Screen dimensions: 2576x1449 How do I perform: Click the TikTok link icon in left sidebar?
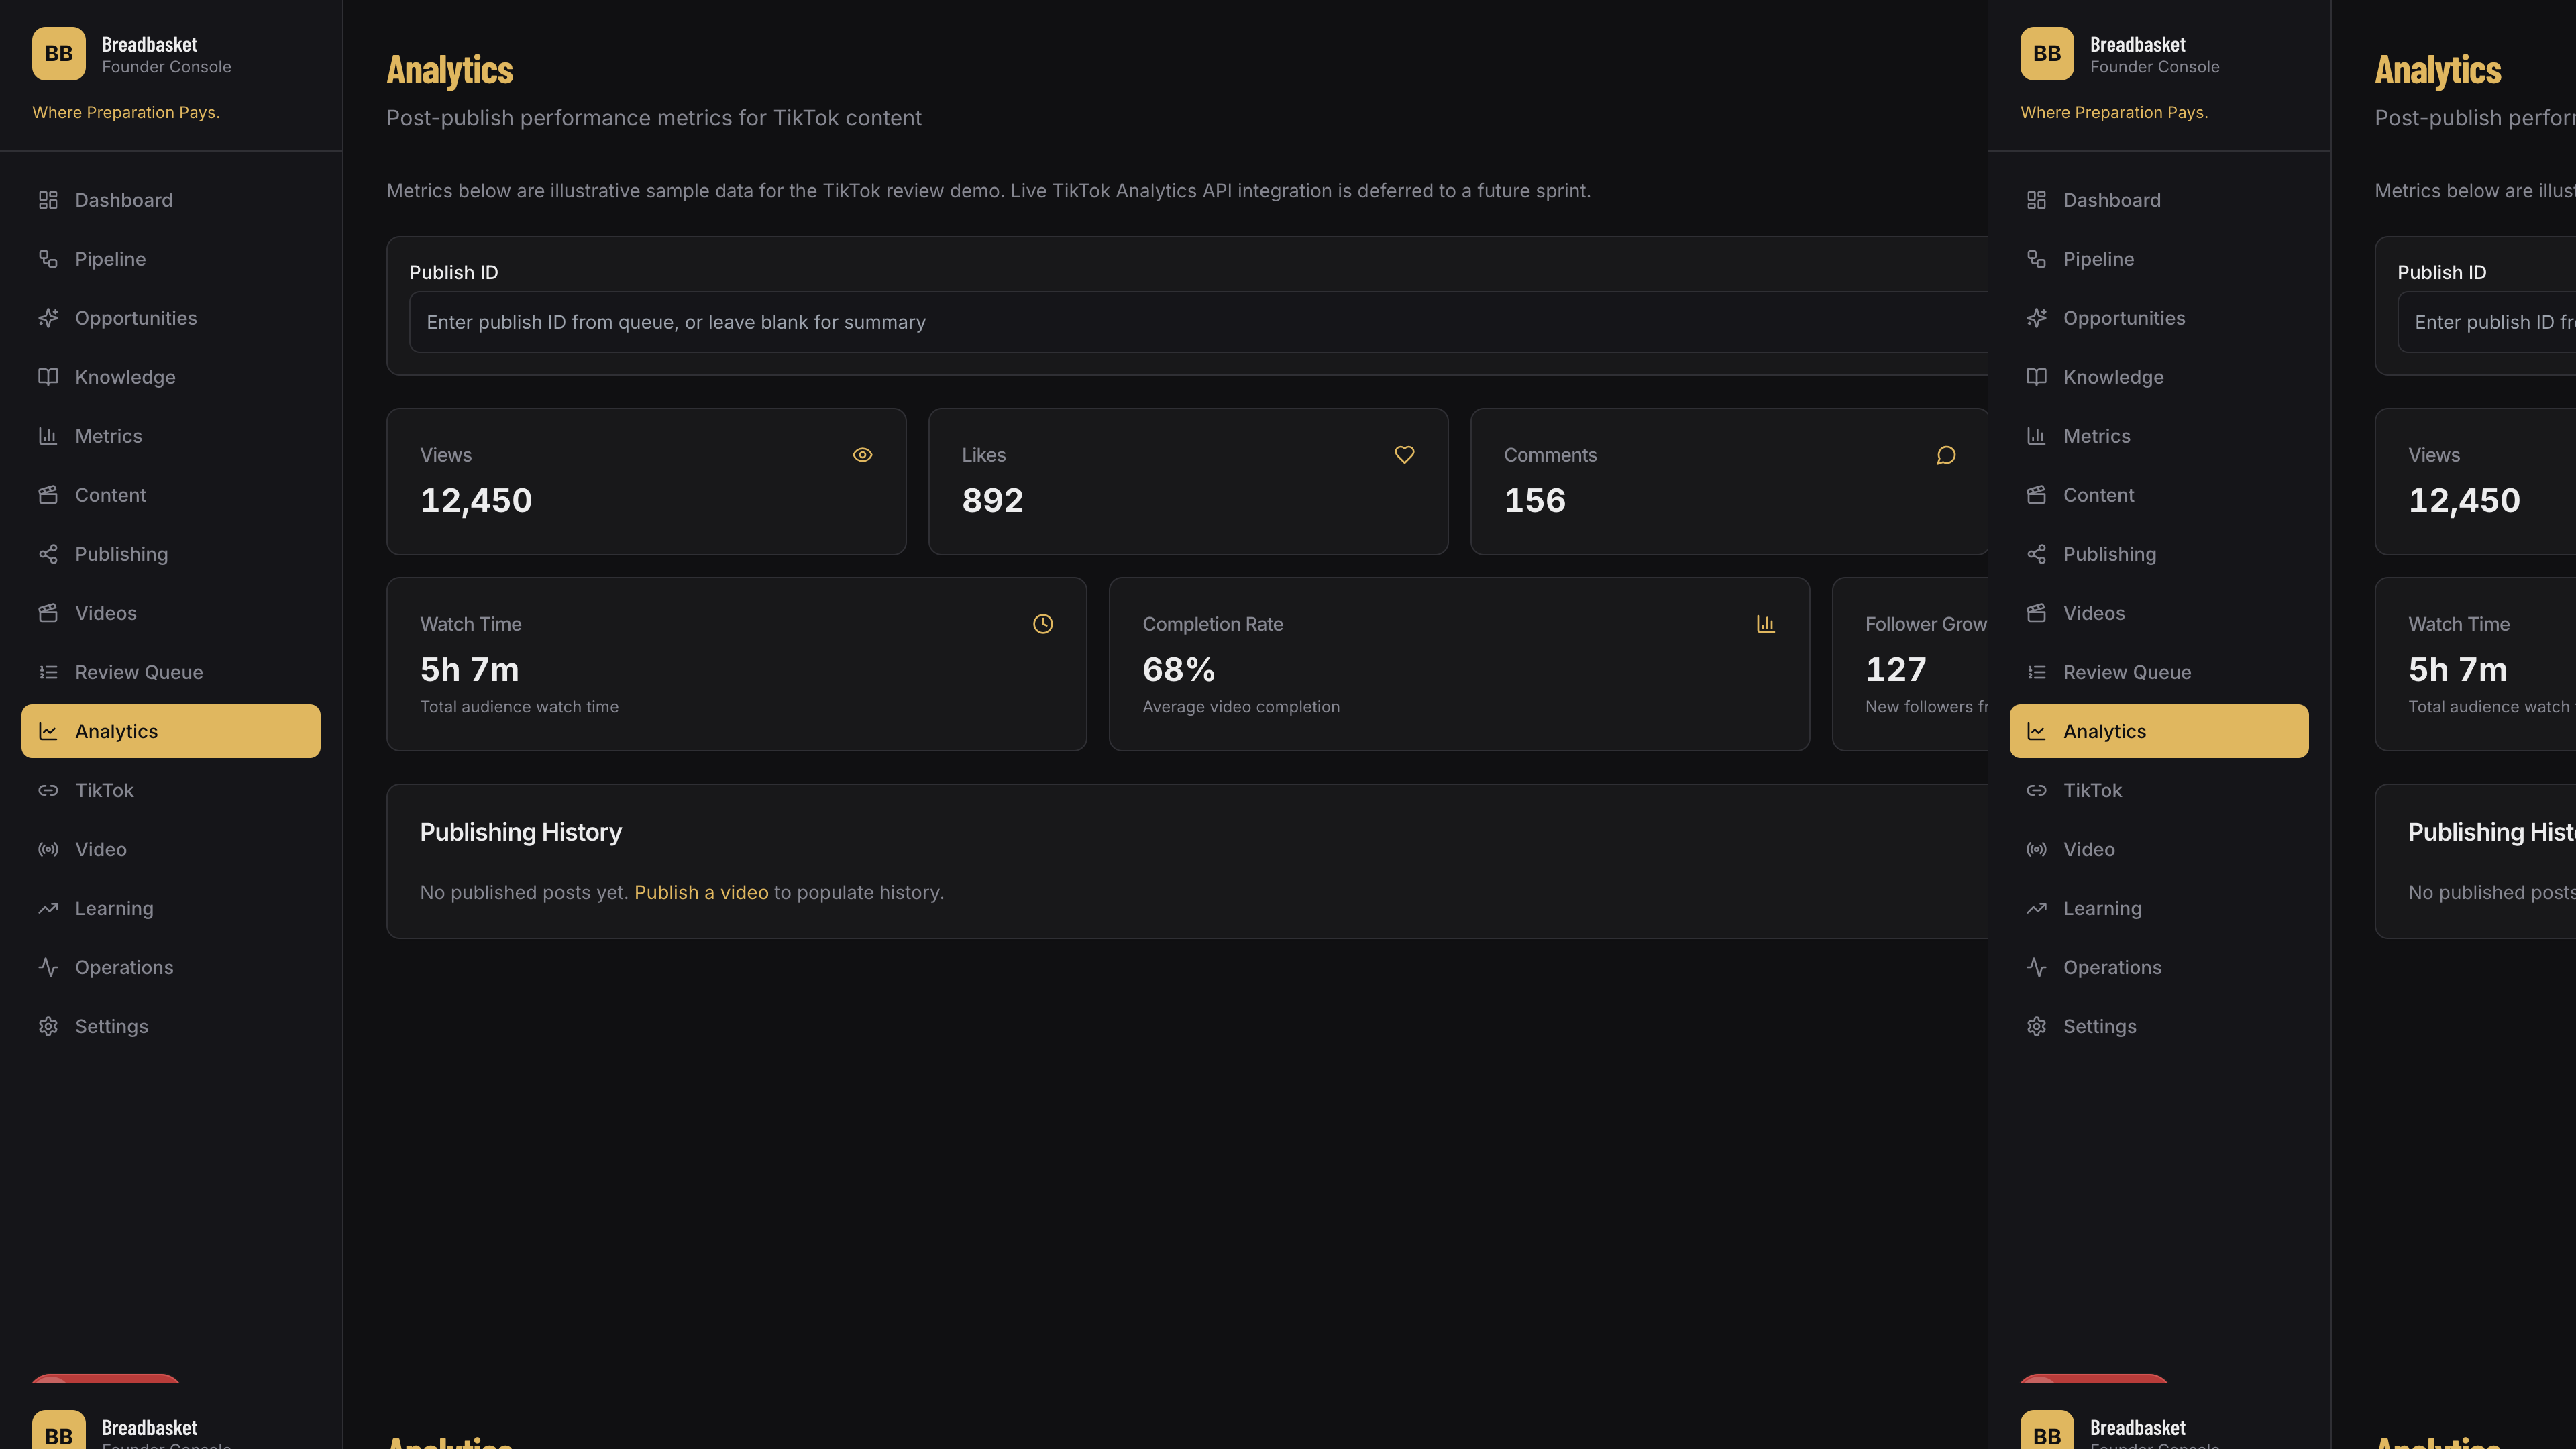48,790
